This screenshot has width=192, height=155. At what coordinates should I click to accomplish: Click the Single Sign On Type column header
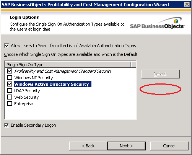tap(68, 65)
